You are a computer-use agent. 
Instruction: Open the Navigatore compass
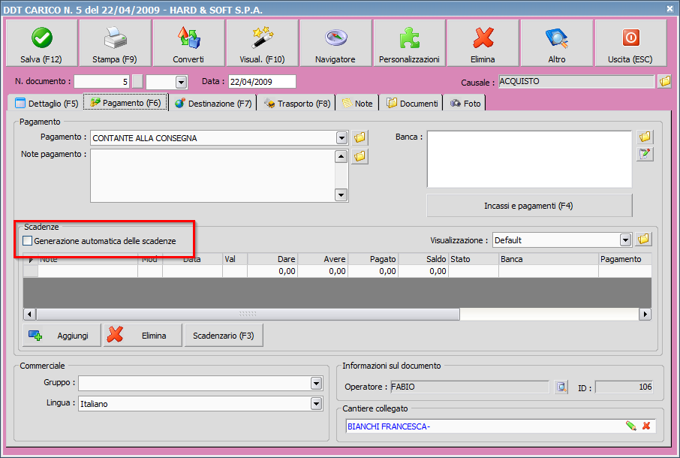pyautogui.click(x=335, y=43)
